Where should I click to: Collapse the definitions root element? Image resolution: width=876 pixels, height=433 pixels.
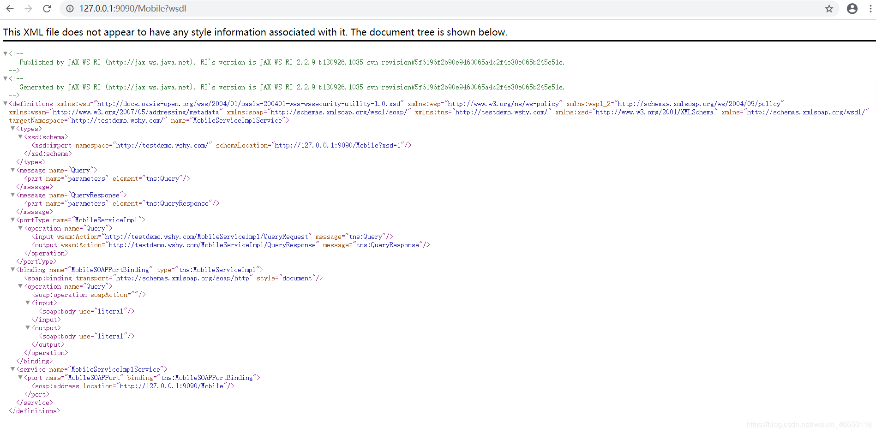point(6,103)
